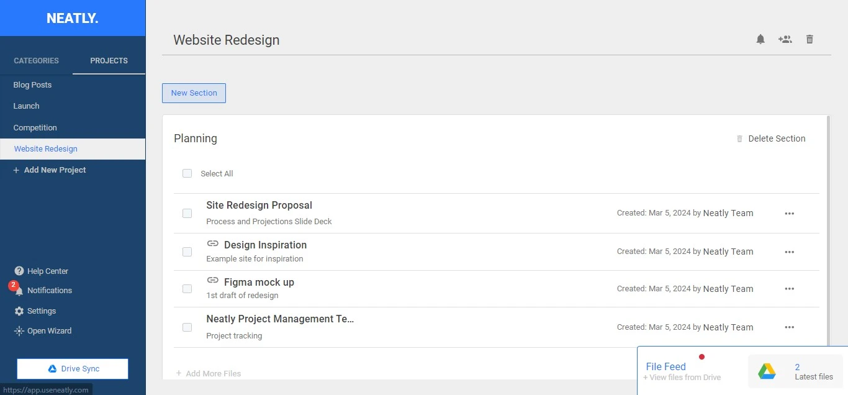Click the Website Redesign project title
848x395 pixels.
tap(227, 40)
